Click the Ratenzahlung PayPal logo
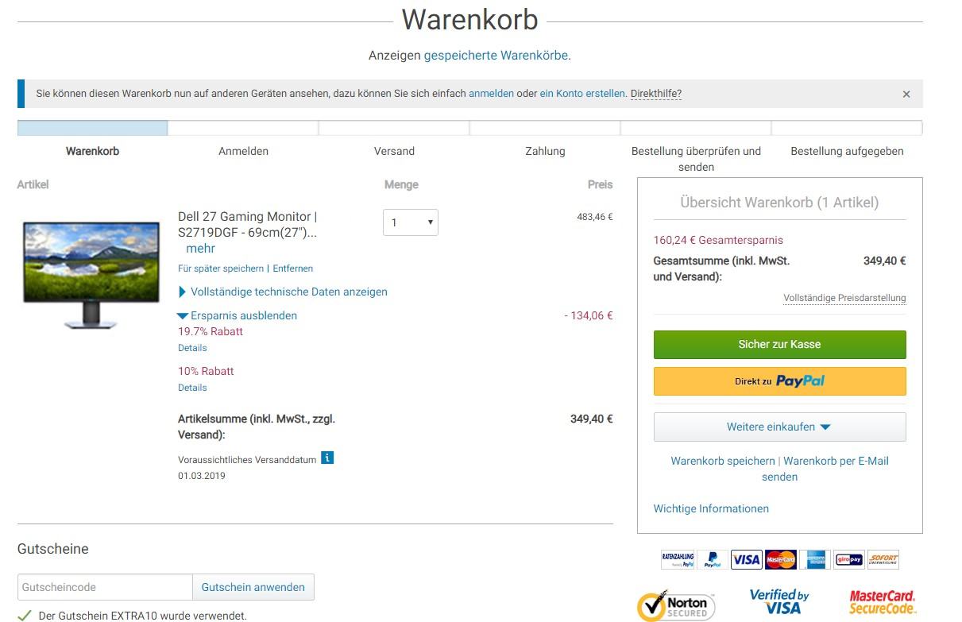 pos(678,560)
